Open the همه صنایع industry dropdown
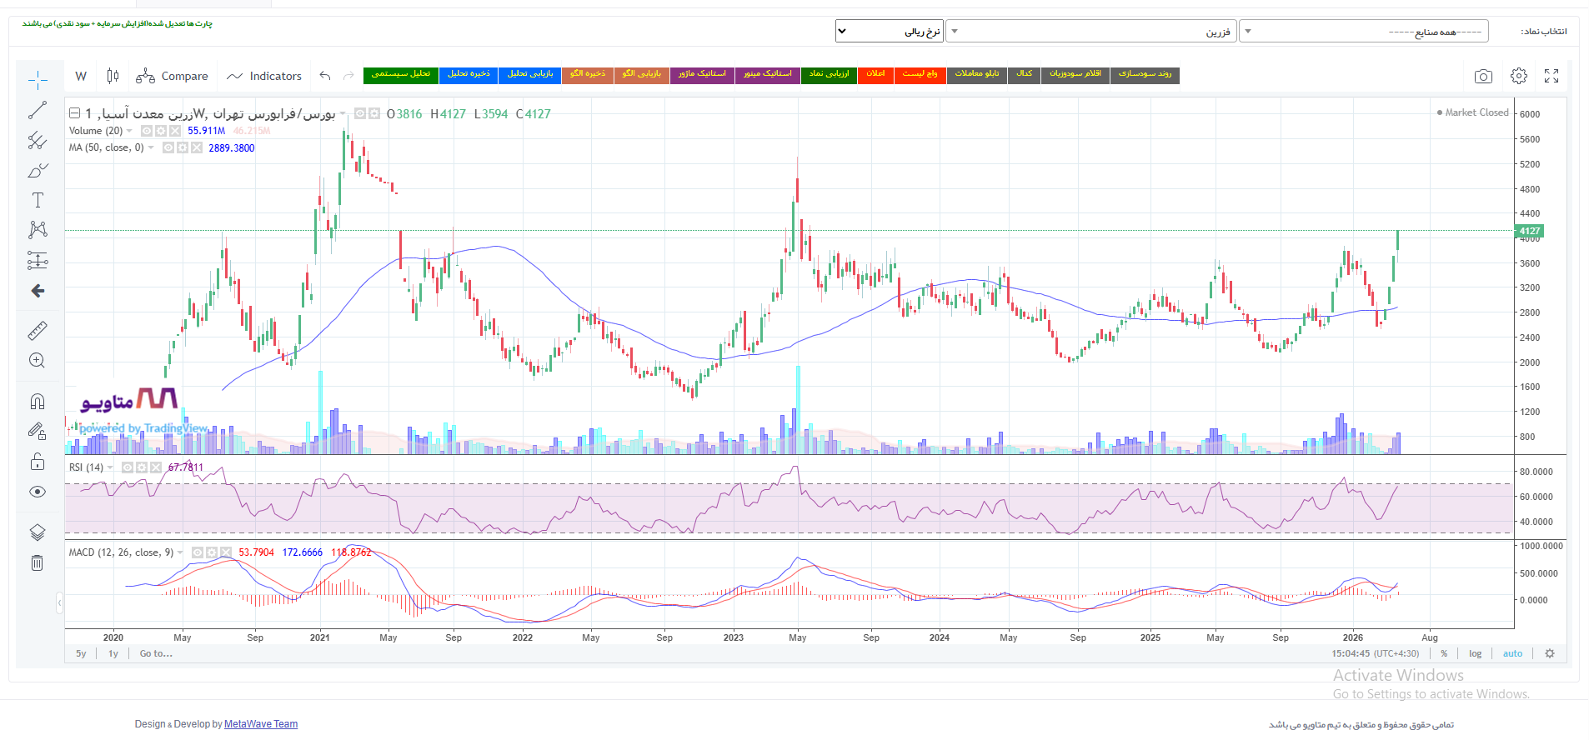The width and height of the screenshot is (1589, 740). pyautogui.click(x=1364, y=32)
